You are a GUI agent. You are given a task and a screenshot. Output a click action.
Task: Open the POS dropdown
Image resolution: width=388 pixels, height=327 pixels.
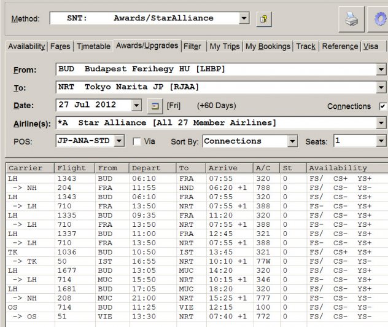click(119, 141)
